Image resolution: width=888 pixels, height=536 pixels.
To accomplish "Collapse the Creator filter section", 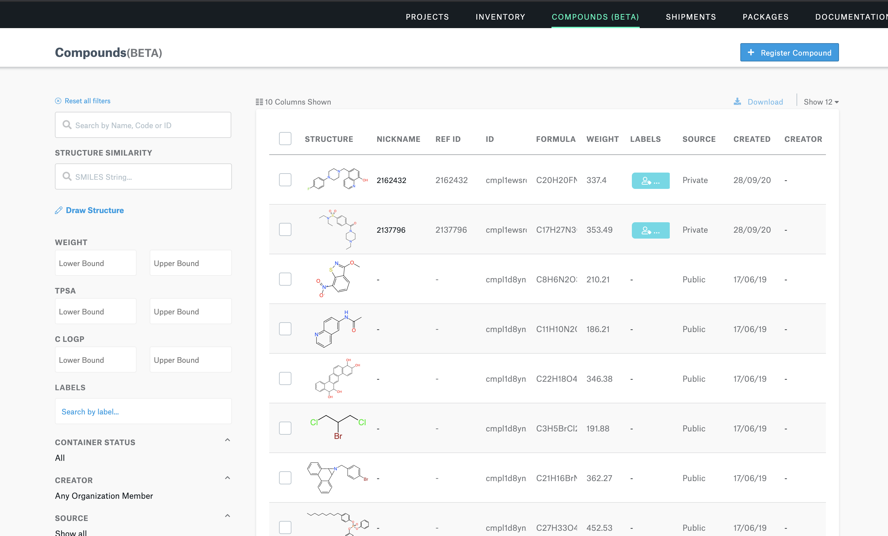I will (227, 478).
